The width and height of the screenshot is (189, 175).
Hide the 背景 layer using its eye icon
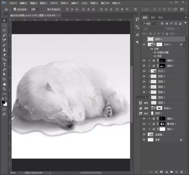click(144, 140)
